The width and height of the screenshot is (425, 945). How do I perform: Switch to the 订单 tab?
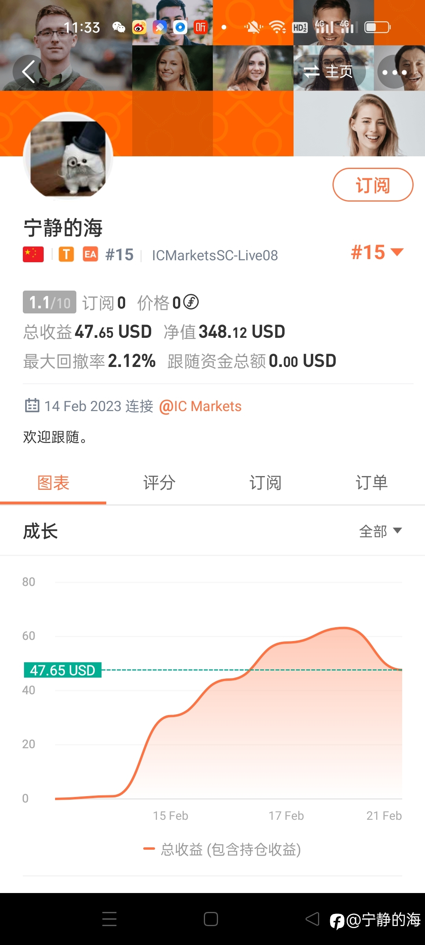[x=372, y=483]
